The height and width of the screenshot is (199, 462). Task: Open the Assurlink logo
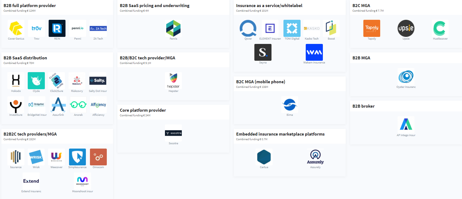(x=58, y=105)
